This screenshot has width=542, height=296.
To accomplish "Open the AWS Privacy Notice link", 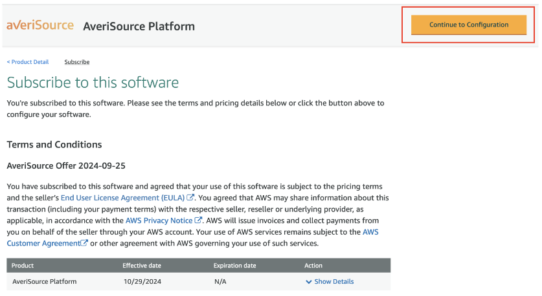I will (x=159, y=220).
